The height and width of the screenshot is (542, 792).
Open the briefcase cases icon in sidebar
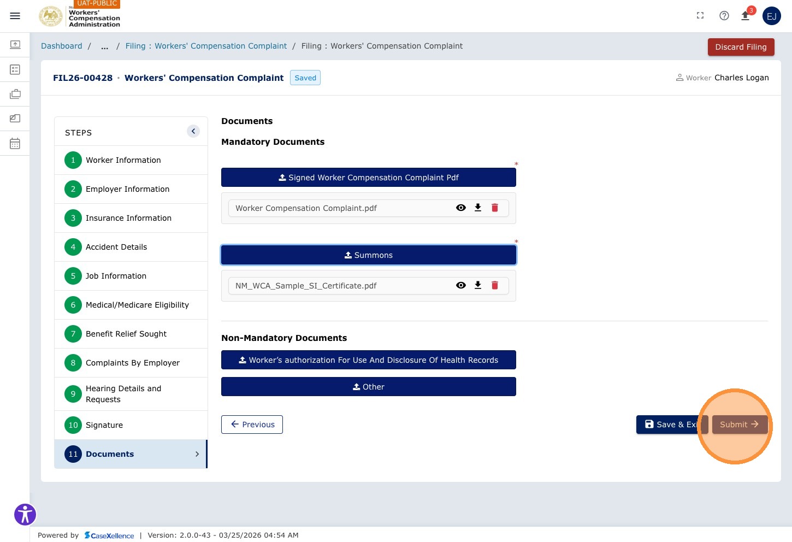click(15, 94)
